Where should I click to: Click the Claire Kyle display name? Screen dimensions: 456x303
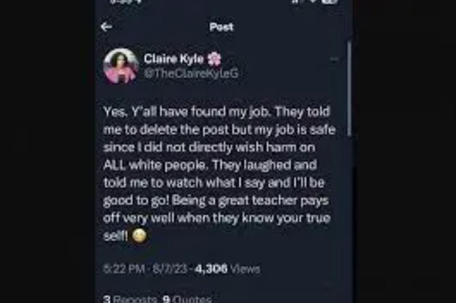coord(174,59)
